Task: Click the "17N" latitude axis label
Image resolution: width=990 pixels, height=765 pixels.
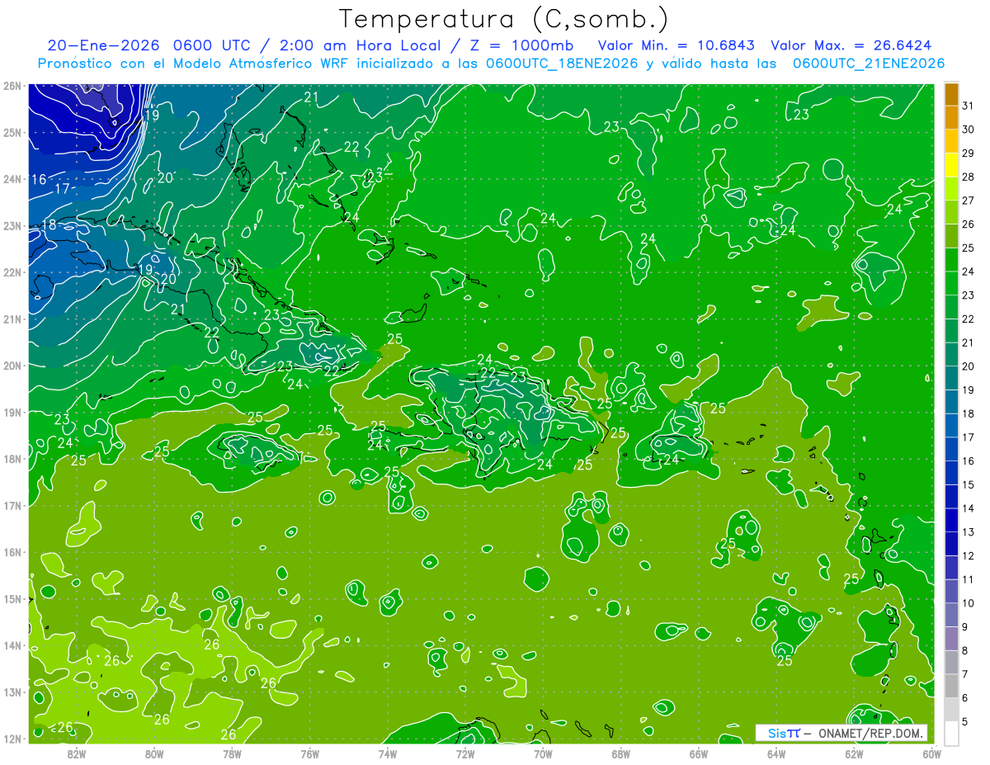Action: tap(12, 505)
